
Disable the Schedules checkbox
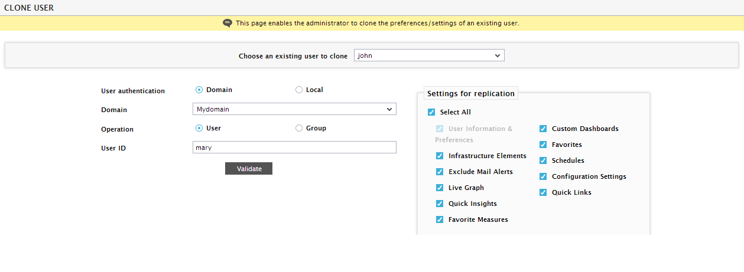(543, 160)
